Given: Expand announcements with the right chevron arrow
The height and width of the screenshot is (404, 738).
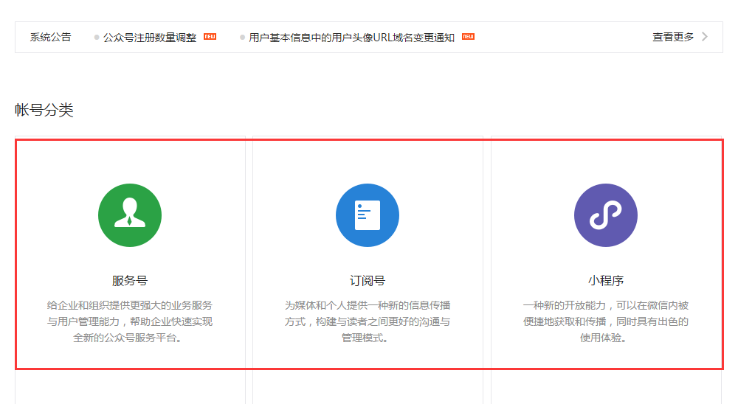Looking at the screenshot, I should point(705,37).
